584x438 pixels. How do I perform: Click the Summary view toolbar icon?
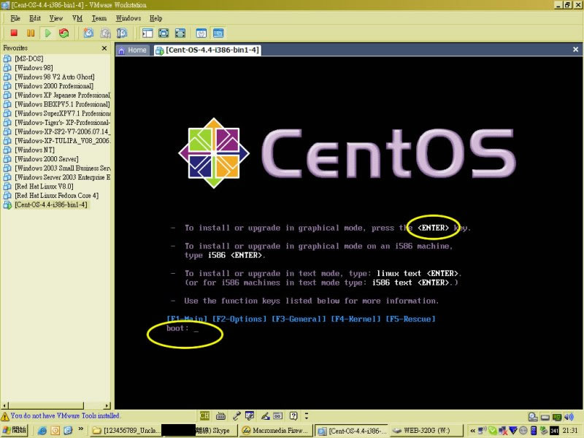tap(201, 33)
